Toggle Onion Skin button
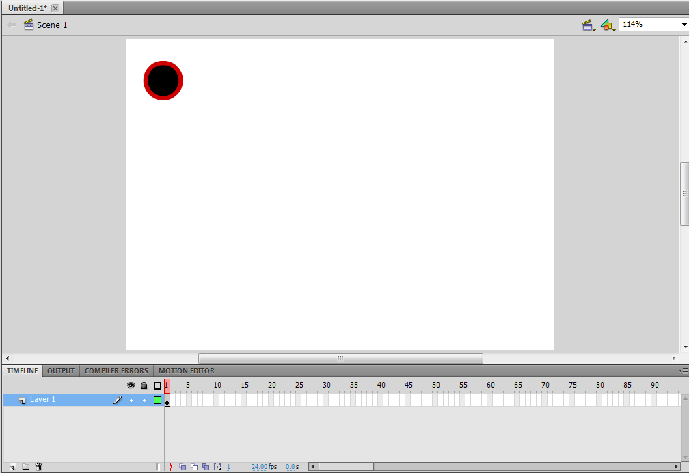The image size is (689, 473). pyautogui.click(x=183, y=467)
